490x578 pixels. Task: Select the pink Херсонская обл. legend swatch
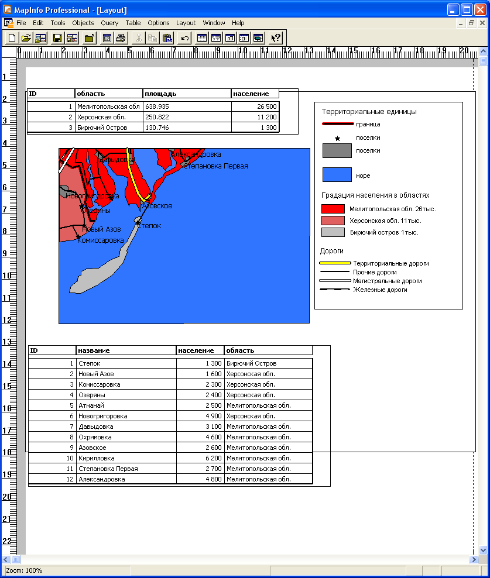(x=333, y=221)
